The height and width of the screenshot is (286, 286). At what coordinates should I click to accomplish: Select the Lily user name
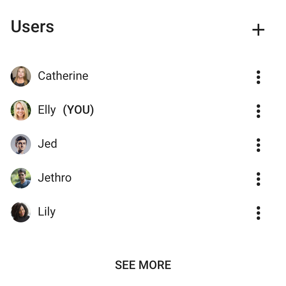(47, 212)
